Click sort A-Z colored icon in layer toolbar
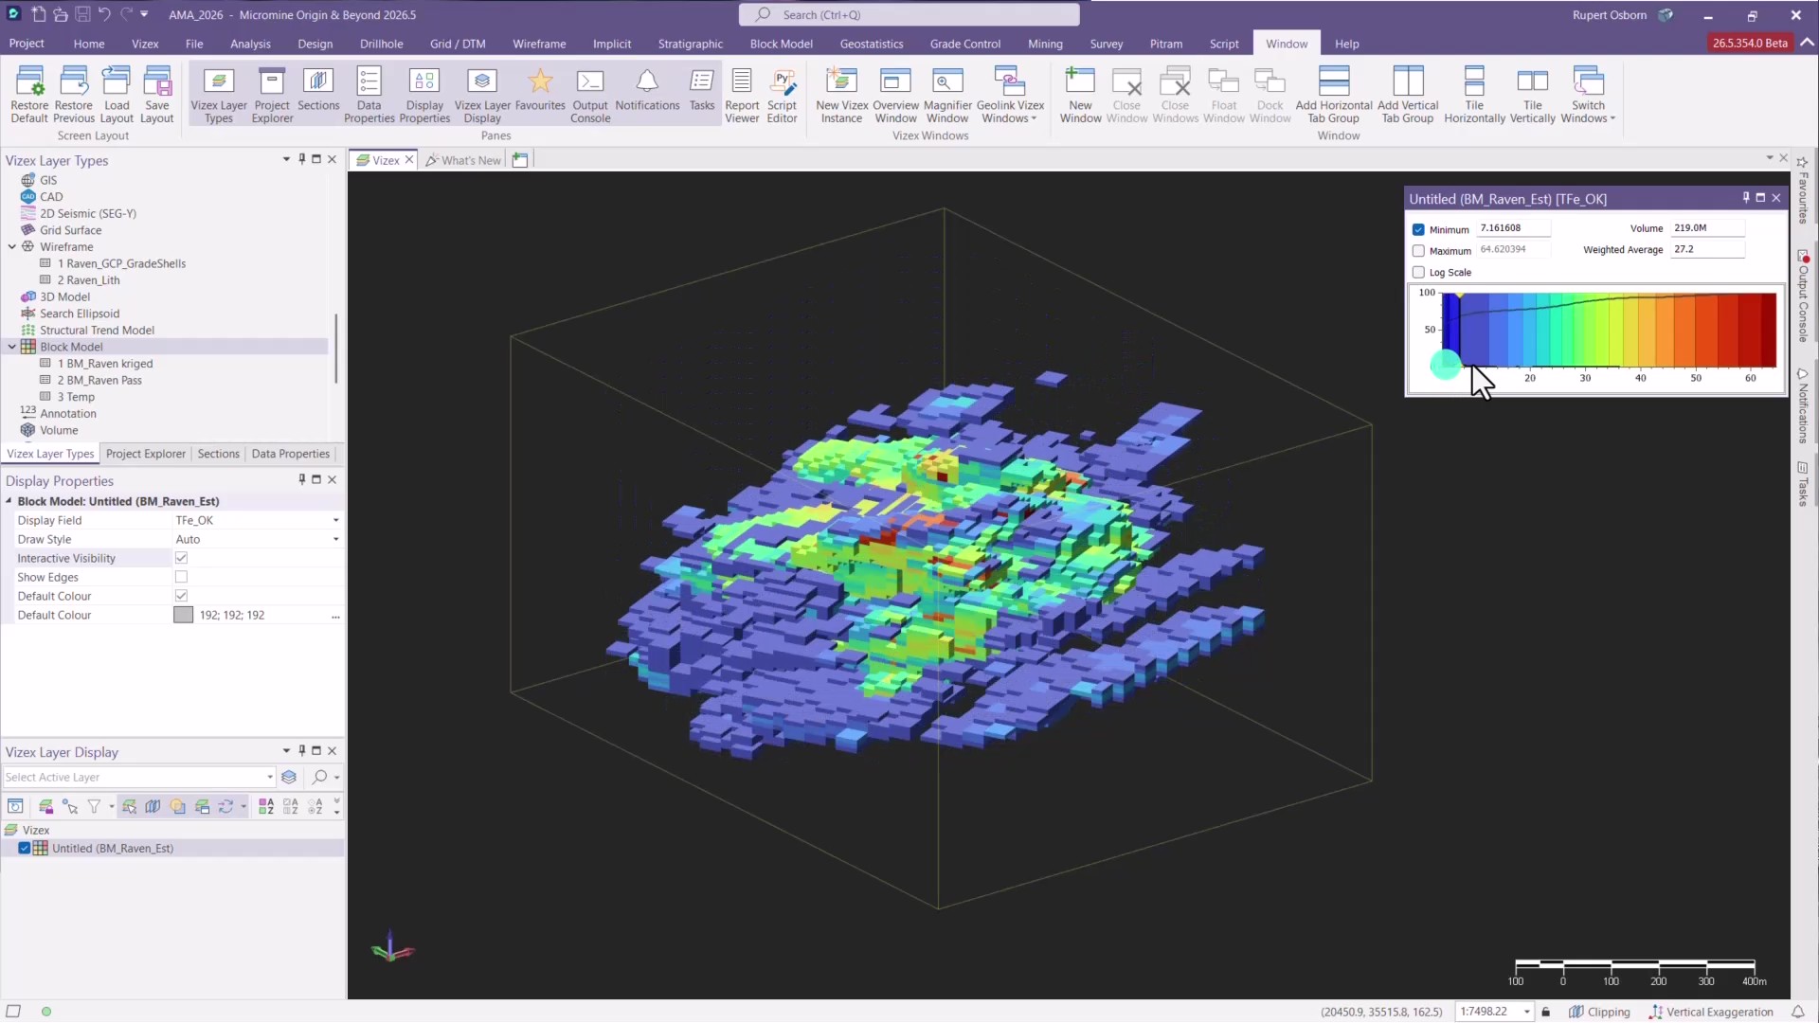 (x=266, y=807)
